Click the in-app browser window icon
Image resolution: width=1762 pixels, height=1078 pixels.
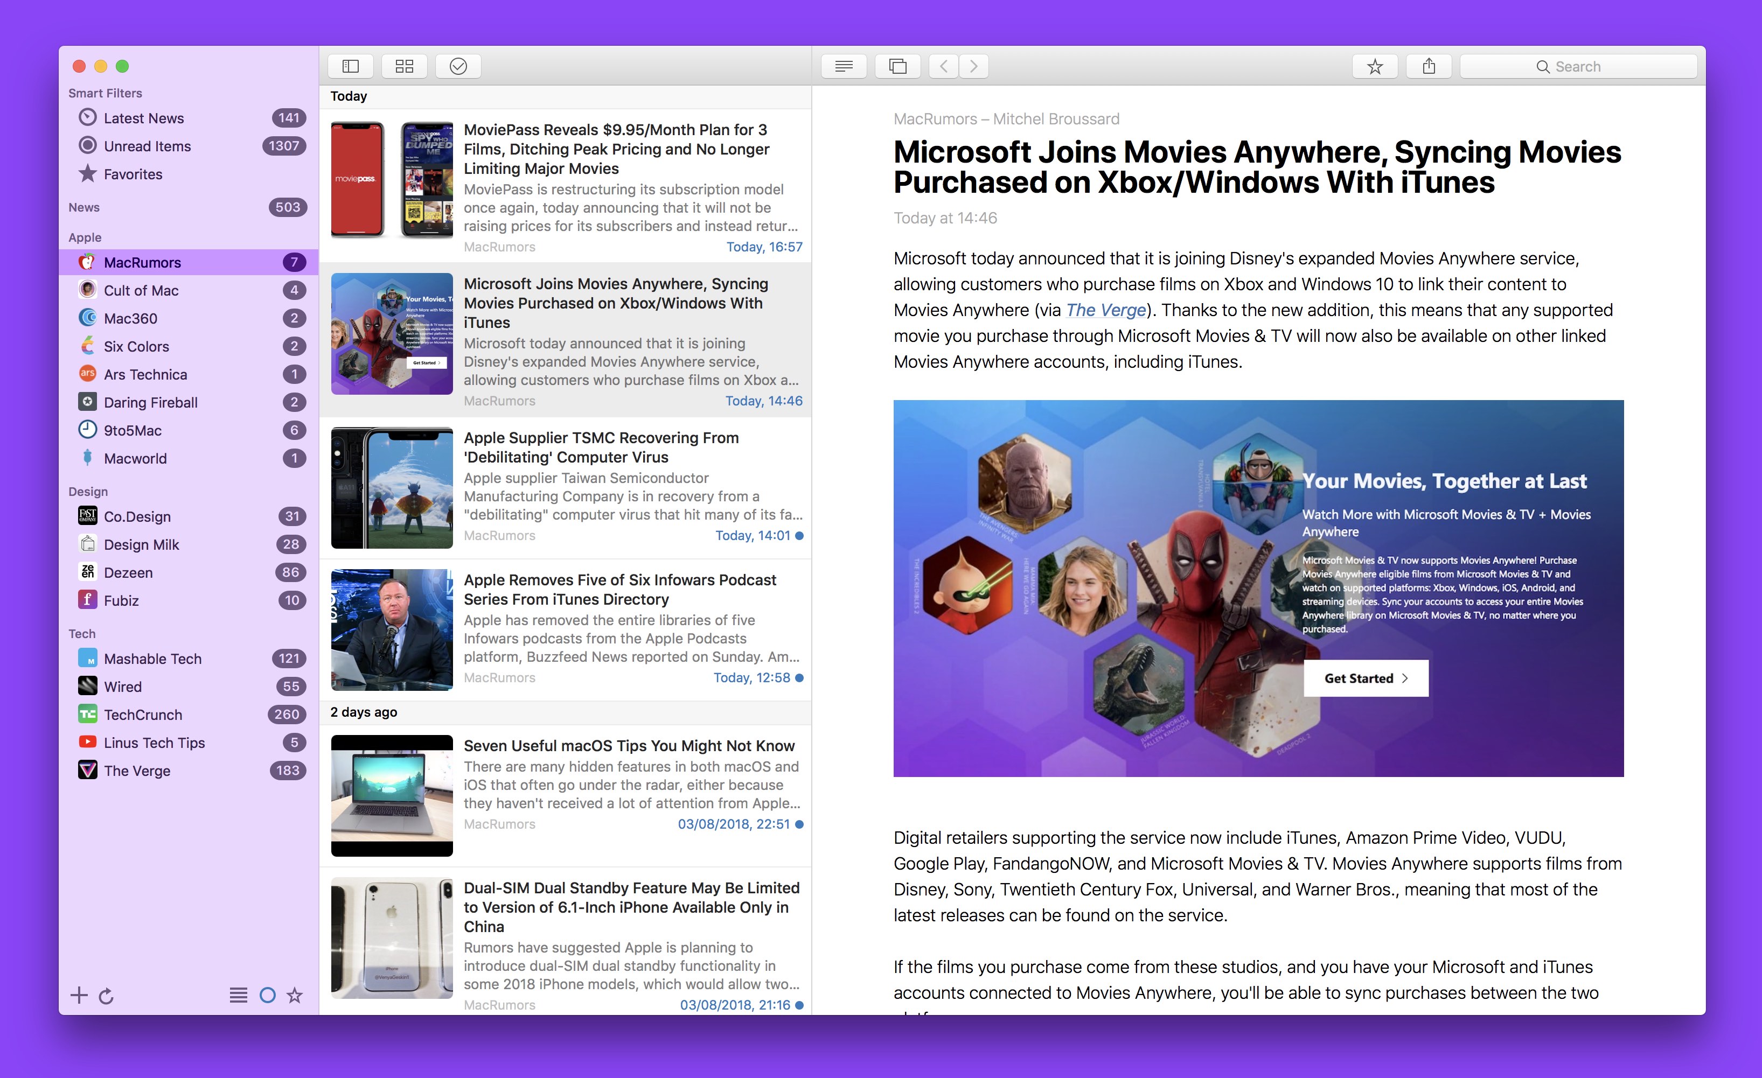(x=897, y=66)
